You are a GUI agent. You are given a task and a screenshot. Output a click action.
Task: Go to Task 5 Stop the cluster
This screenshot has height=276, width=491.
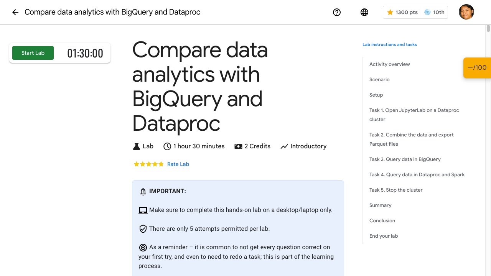(x=396, y=190)
